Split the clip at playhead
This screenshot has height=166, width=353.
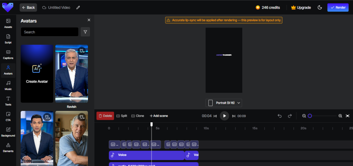pyautogui.click(x=122, y=116)
